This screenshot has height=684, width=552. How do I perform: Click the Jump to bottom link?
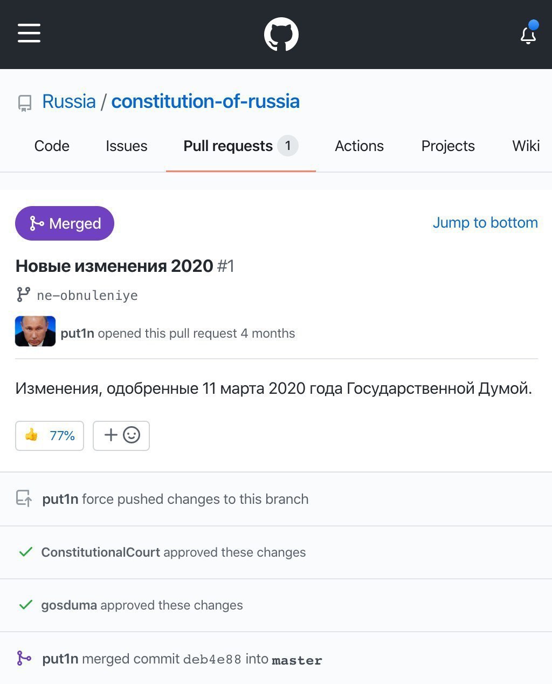(x=485, y=223)
